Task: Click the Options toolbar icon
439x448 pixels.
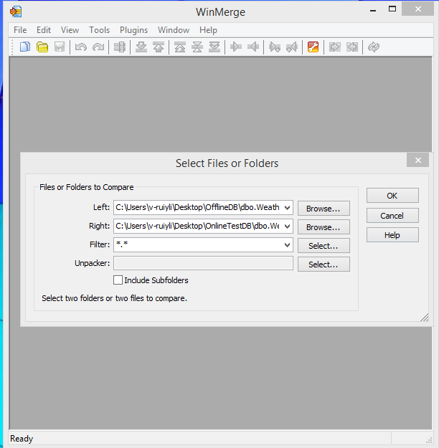Action: point(313,47)
